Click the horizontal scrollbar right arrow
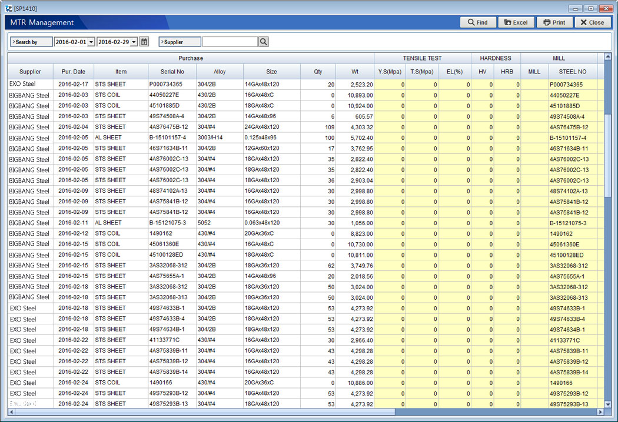 tap(600, 412)
